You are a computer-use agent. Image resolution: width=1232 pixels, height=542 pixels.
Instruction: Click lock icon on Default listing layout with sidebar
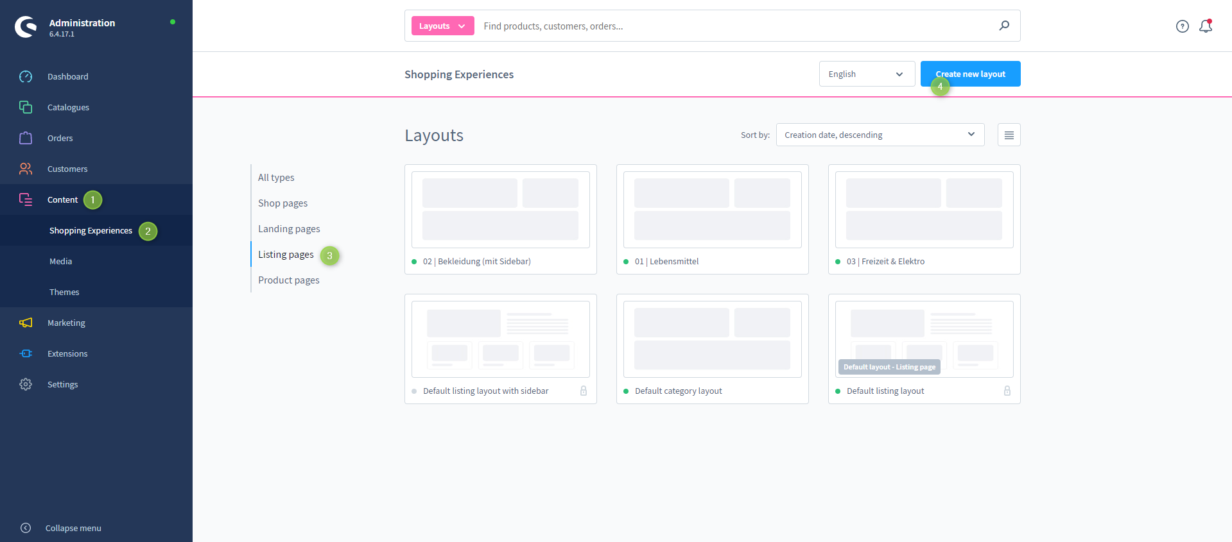click(584, 391)
